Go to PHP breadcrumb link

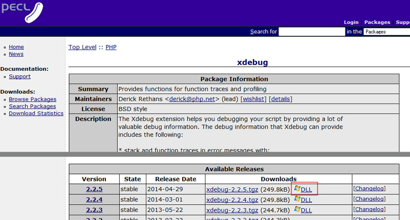pyautogui.click(x=111, y=47)
